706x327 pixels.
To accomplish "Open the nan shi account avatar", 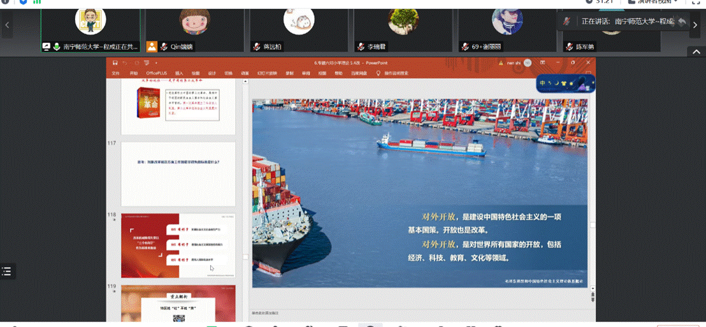I will 528,62.
